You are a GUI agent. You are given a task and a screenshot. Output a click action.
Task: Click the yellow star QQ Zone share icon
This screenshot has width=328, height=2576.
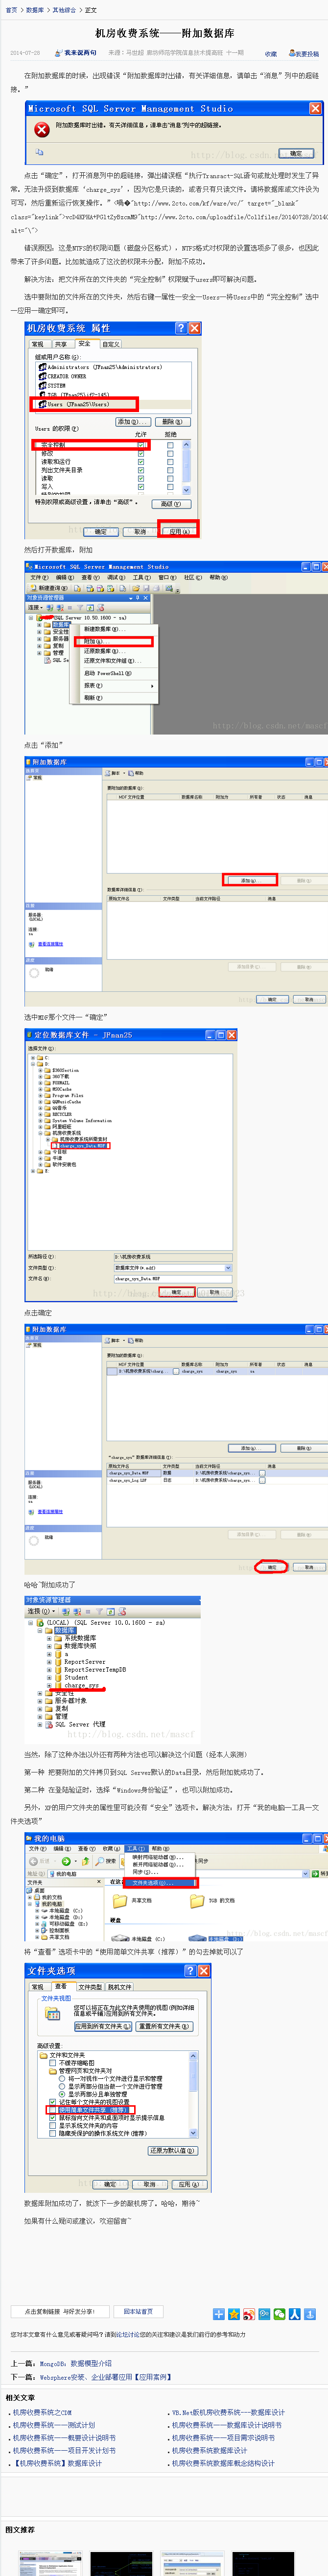234,2314
